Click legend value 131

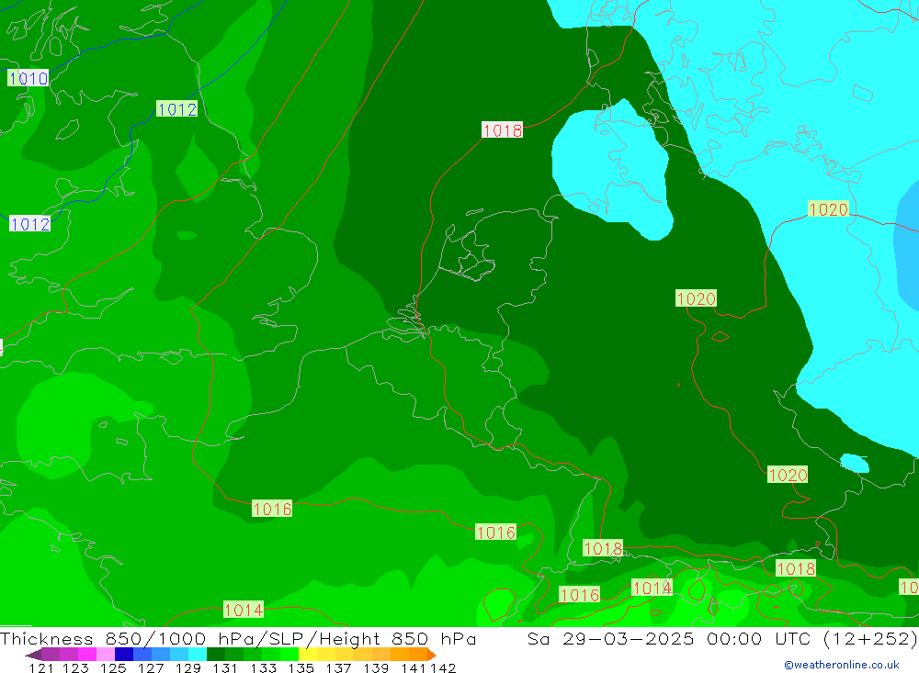click(x=225, y=667)
